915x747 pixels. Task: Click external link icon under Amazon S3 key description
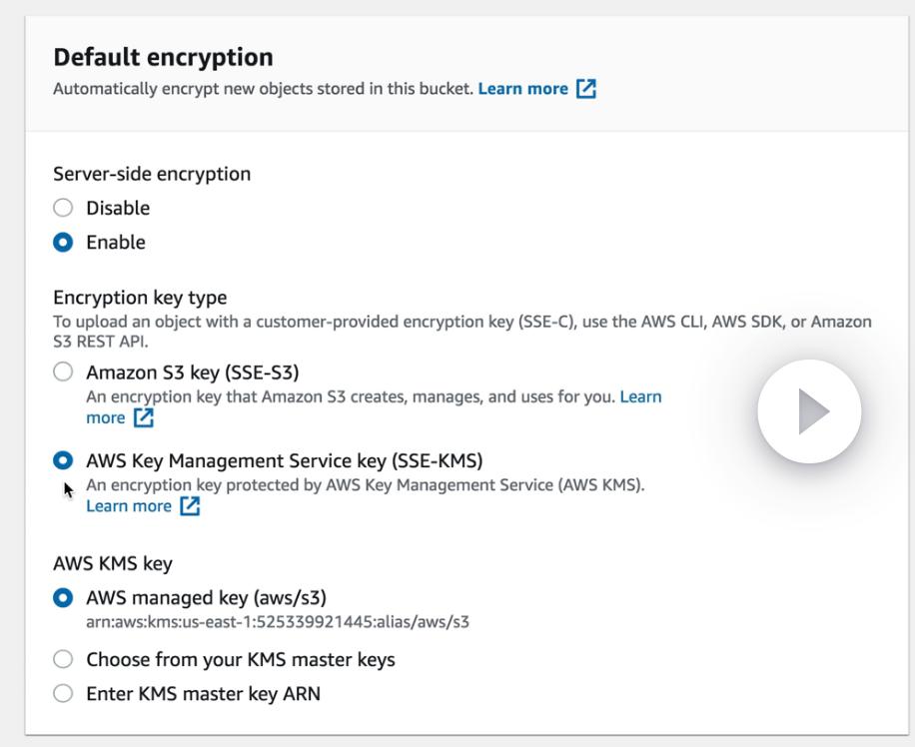[143, 417]
